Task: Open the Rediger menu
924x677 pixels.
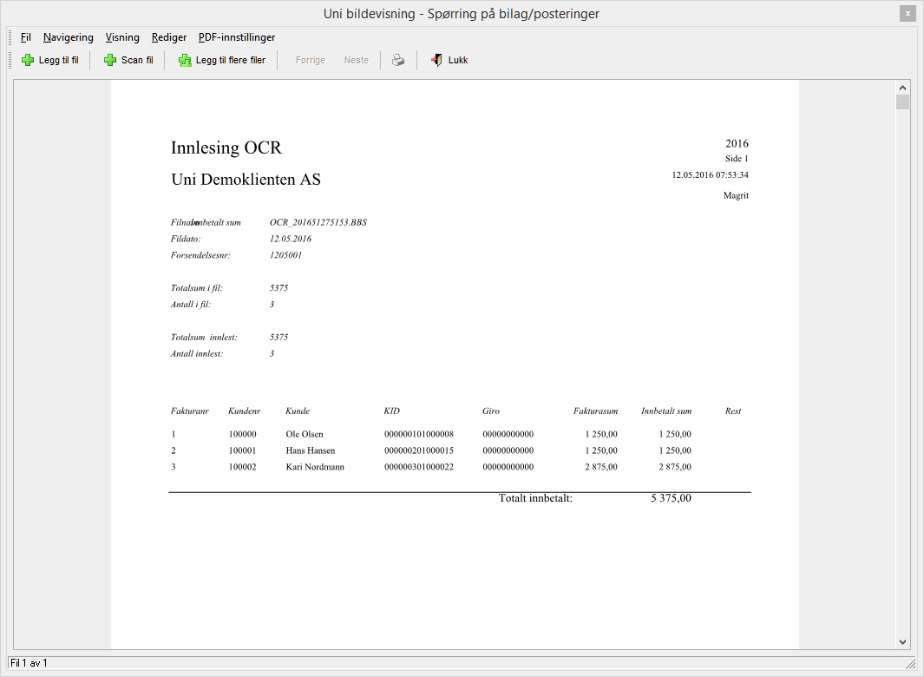Action: click(x=168, y=37)
